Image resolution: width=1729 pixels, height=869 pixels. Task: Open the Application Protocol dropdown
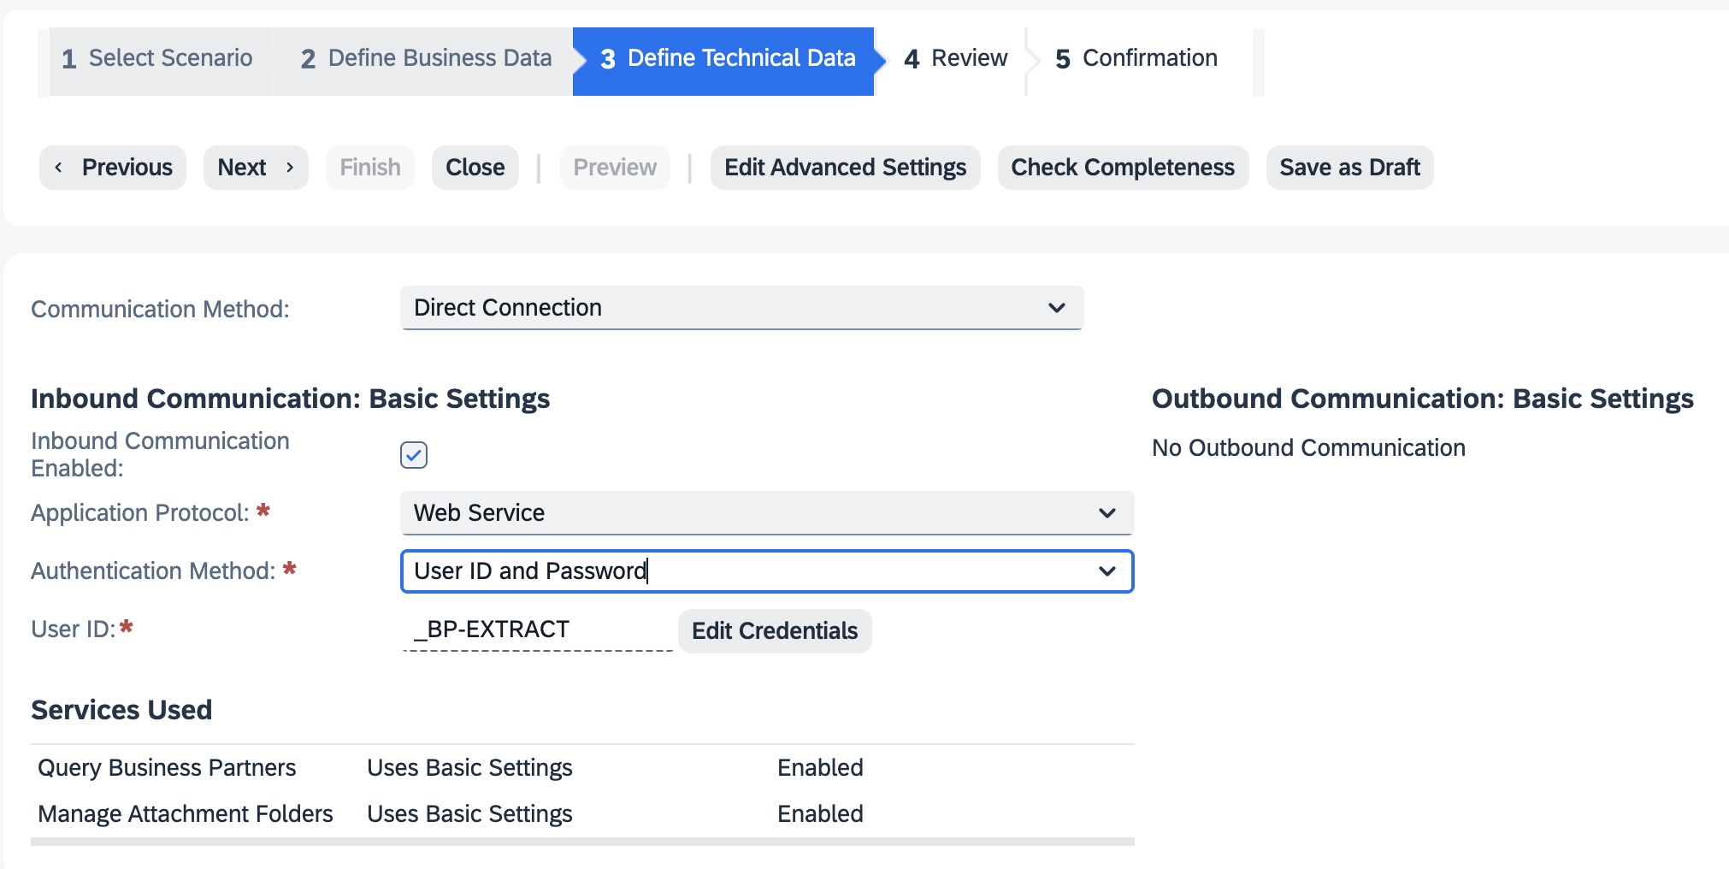1106,513
